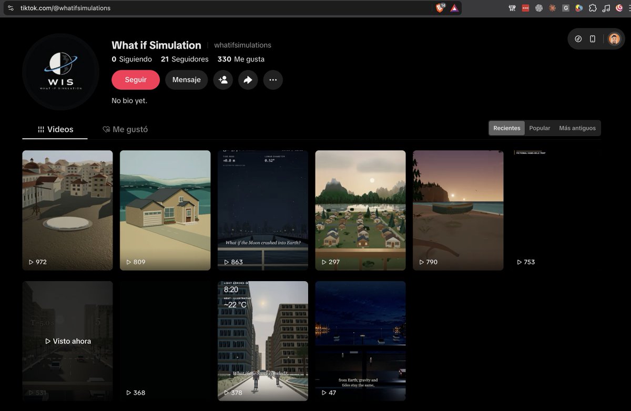Play the dark video with 753 views
This screenshot has height=411, width=631.
point(556,210)
